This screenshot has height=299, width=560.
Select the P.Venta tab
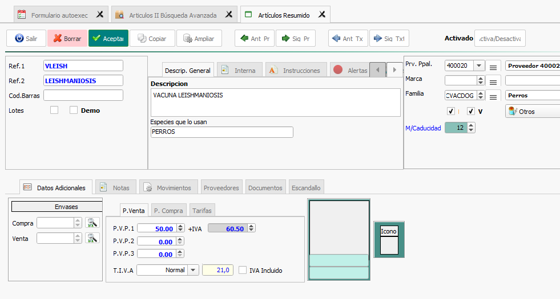134,210
